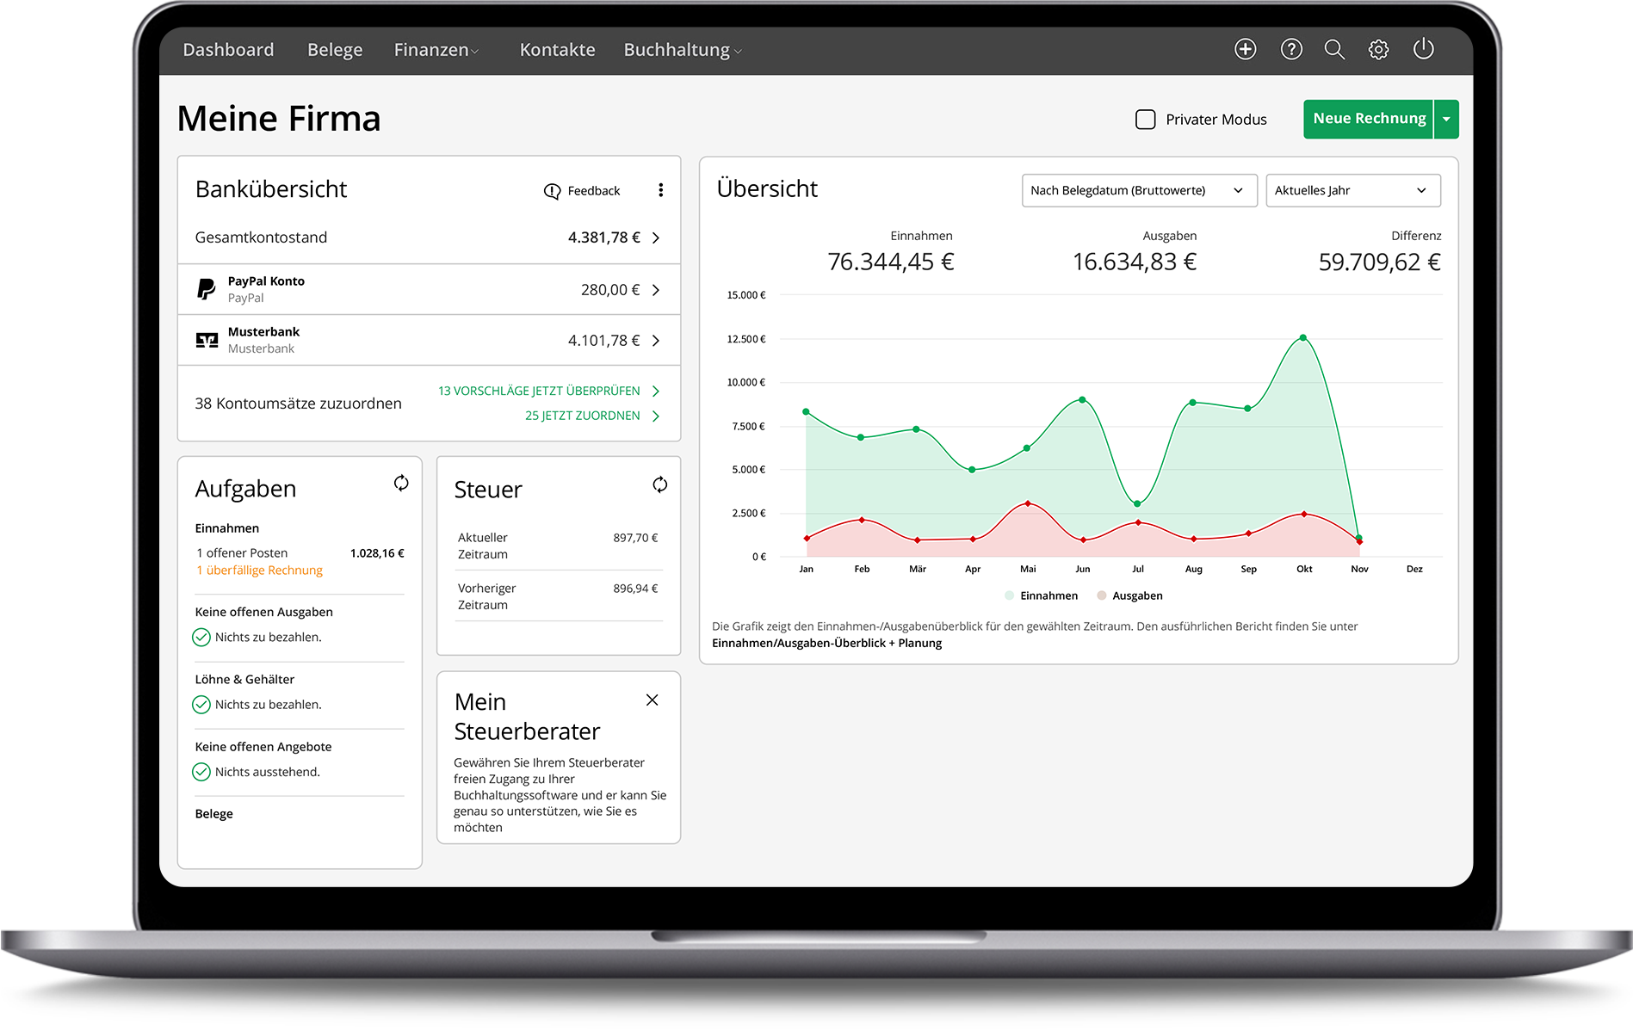Open the Aktuelles Jahr period dropdown
Viewport: 1633px width, 1030px height.
tap(1352, 190)
